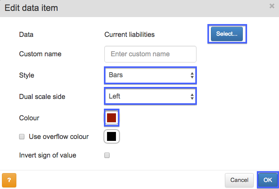Click the Select... data button
The image size is (279, 189).
pyautogui.click(x=227, y=34)
